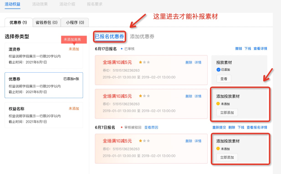Select the 混资券 coupon type card

pos(44,55)
